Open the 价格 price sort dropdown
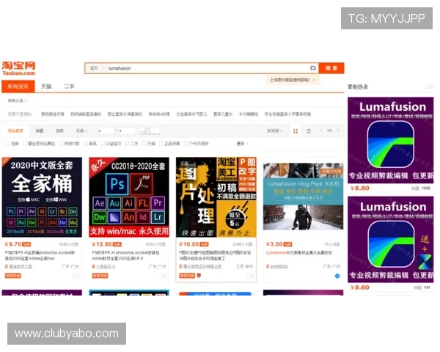 tap(81, 131)
